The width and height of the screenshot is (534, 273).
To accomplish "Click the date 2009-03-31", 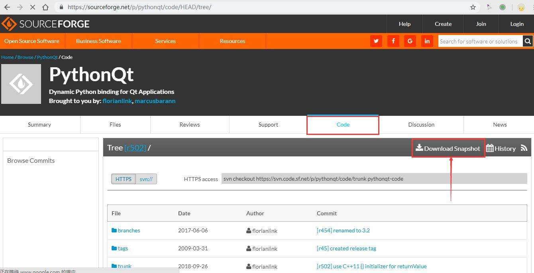I will pyautogui.click(x=193, y=248).
